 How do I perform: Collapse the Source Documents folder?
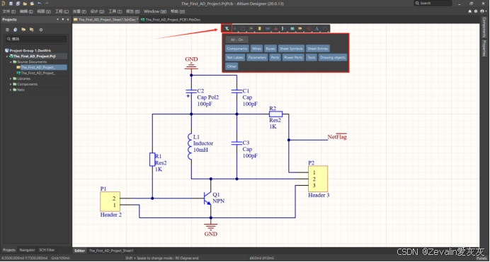click(x=11, y=62)
